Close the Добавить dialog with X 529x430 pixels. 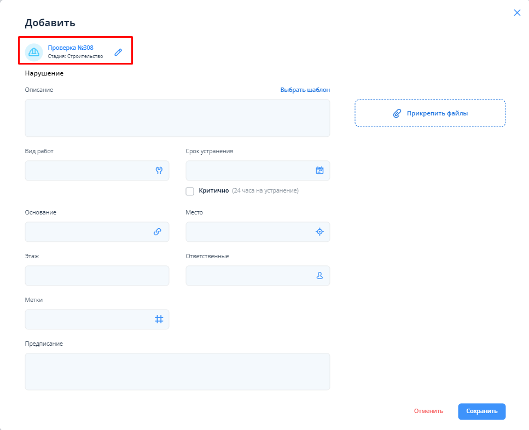click(517, 13)
